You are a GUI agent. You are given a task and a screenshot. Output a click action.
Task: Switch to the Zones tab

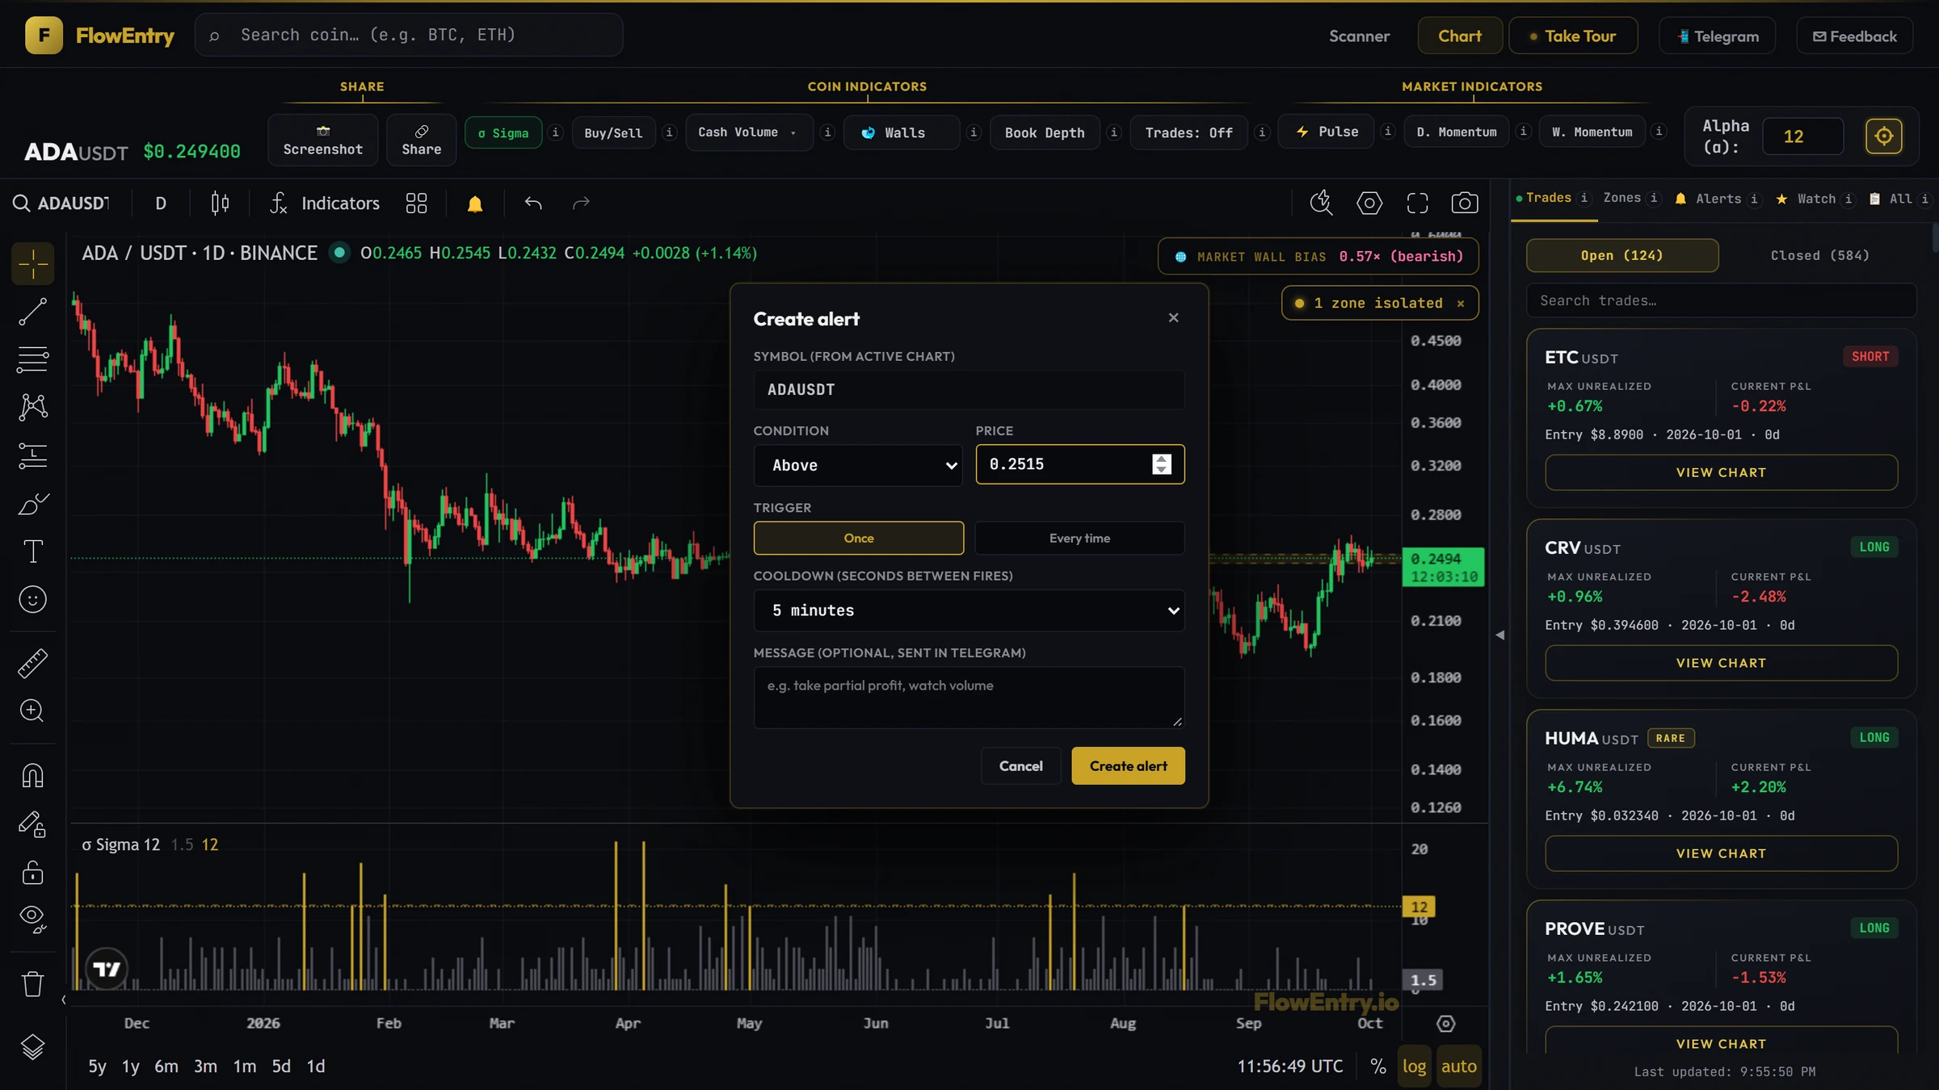[x=1622, y=198]
